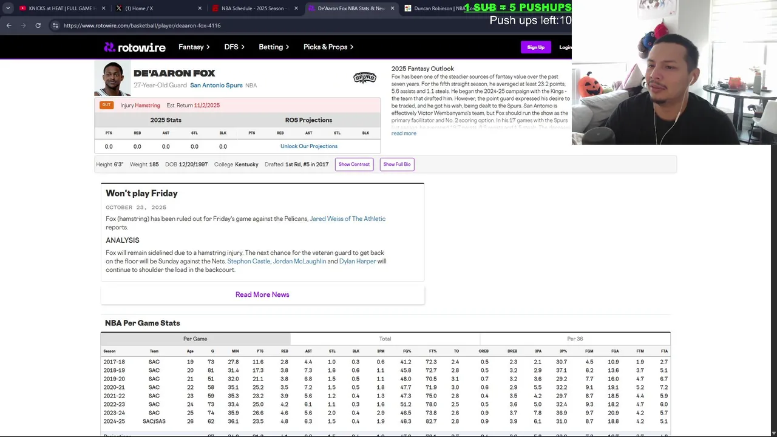Open the tab search dropdown arrow

click(8, 8)
